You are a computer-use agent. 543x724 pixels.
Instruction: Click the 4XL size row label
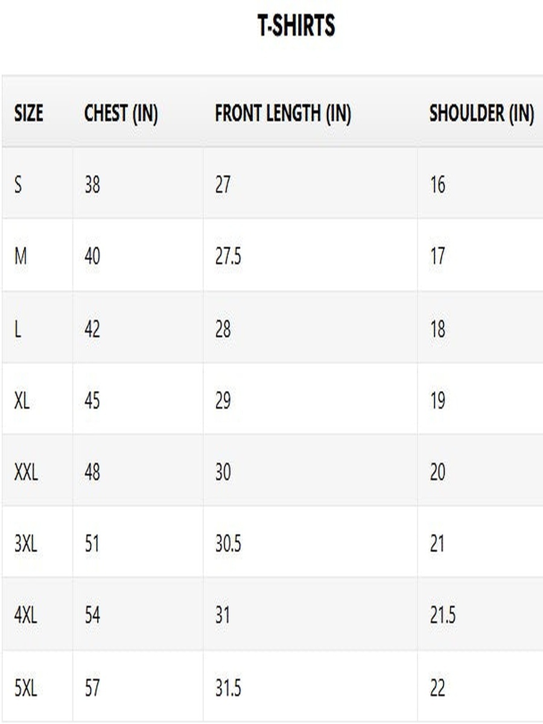[25, 616]
